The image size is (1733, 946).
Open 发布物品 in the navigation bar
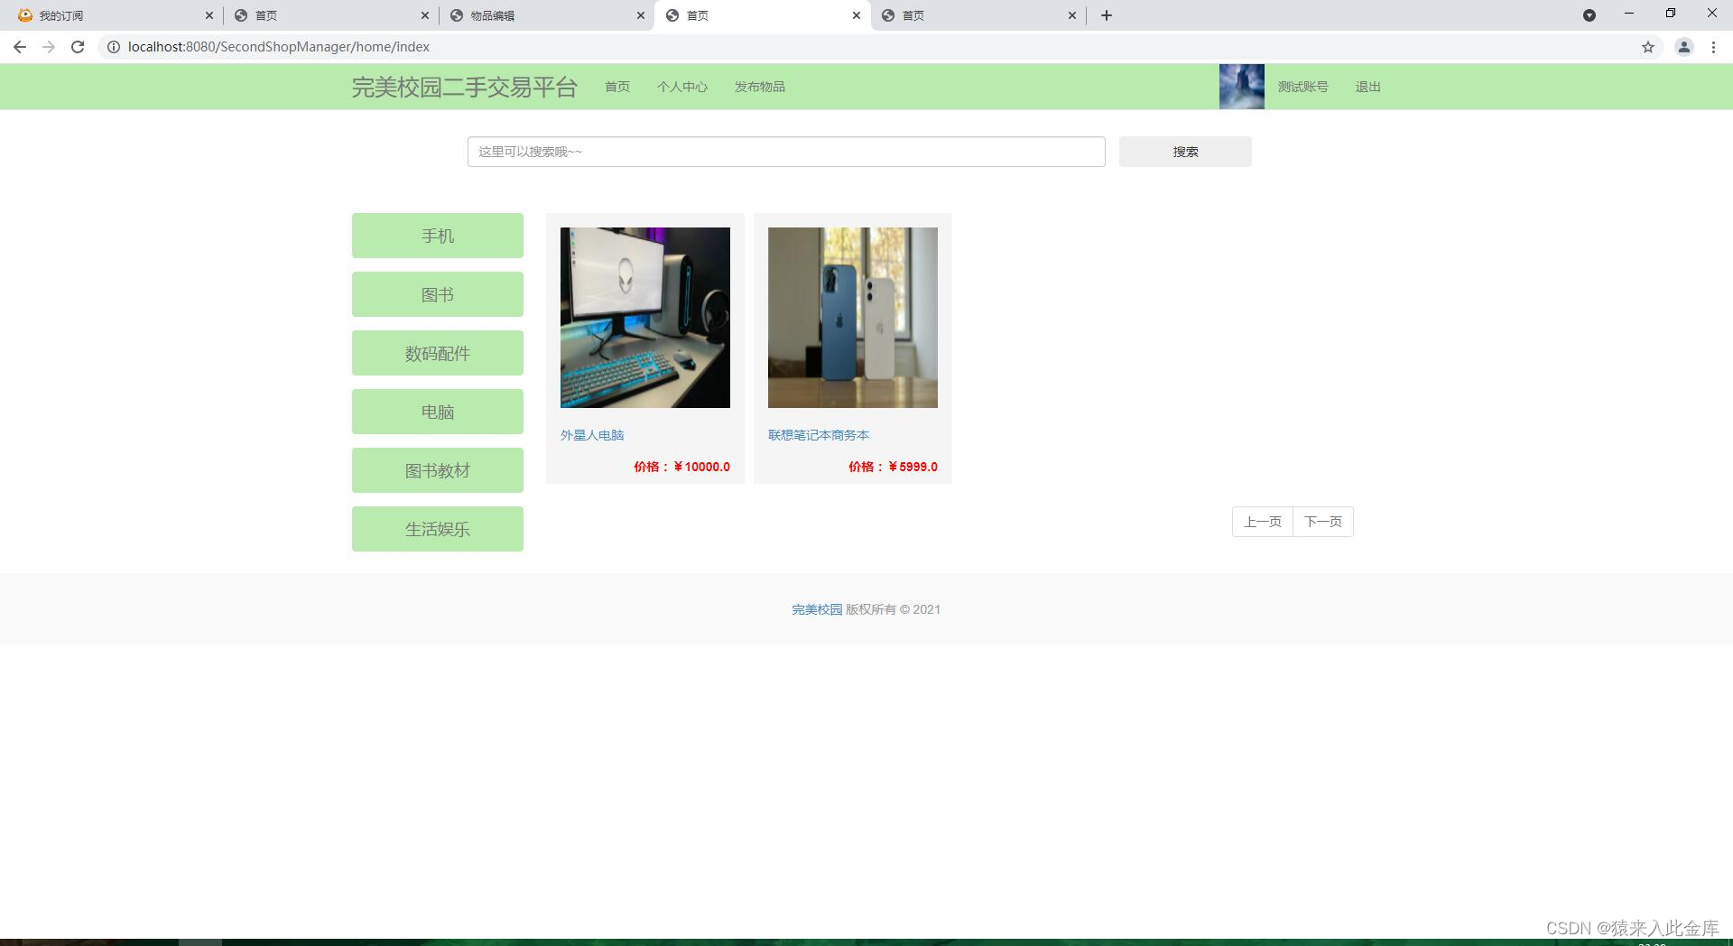tap(759, 87)
